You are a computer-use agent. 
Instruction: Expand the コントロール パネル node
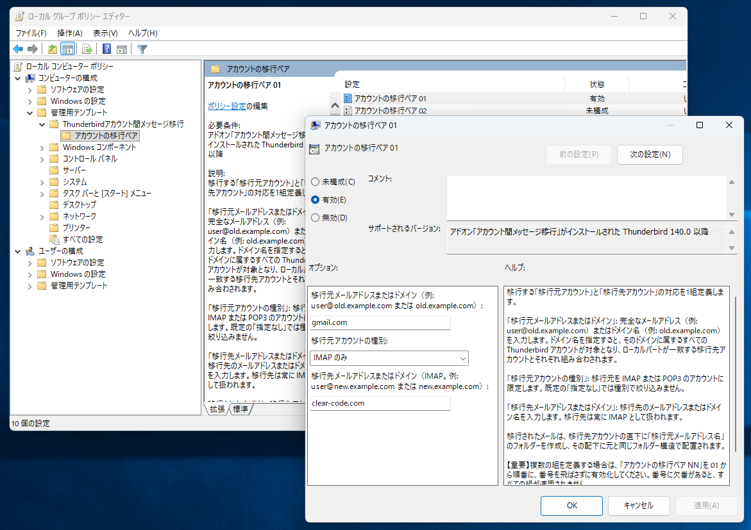coord(42,159)
